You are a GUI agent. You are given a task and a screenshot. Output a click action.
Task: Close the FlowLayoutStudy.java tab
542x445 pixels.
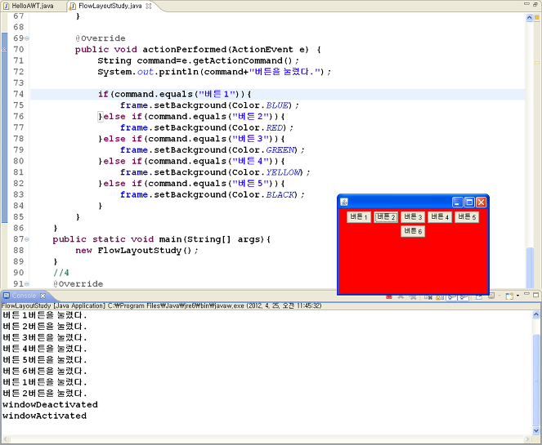point(148,6)
